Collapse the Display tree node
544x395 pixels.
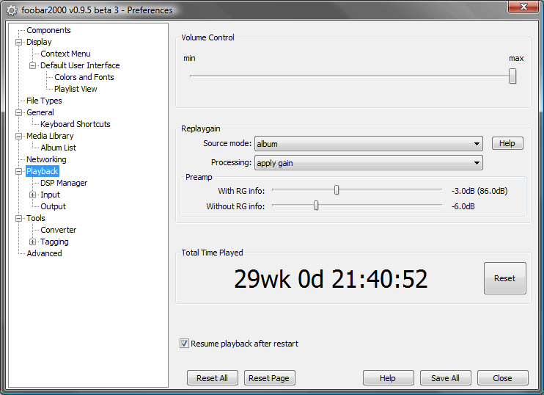pyautogui.click(x=19, y=42)
